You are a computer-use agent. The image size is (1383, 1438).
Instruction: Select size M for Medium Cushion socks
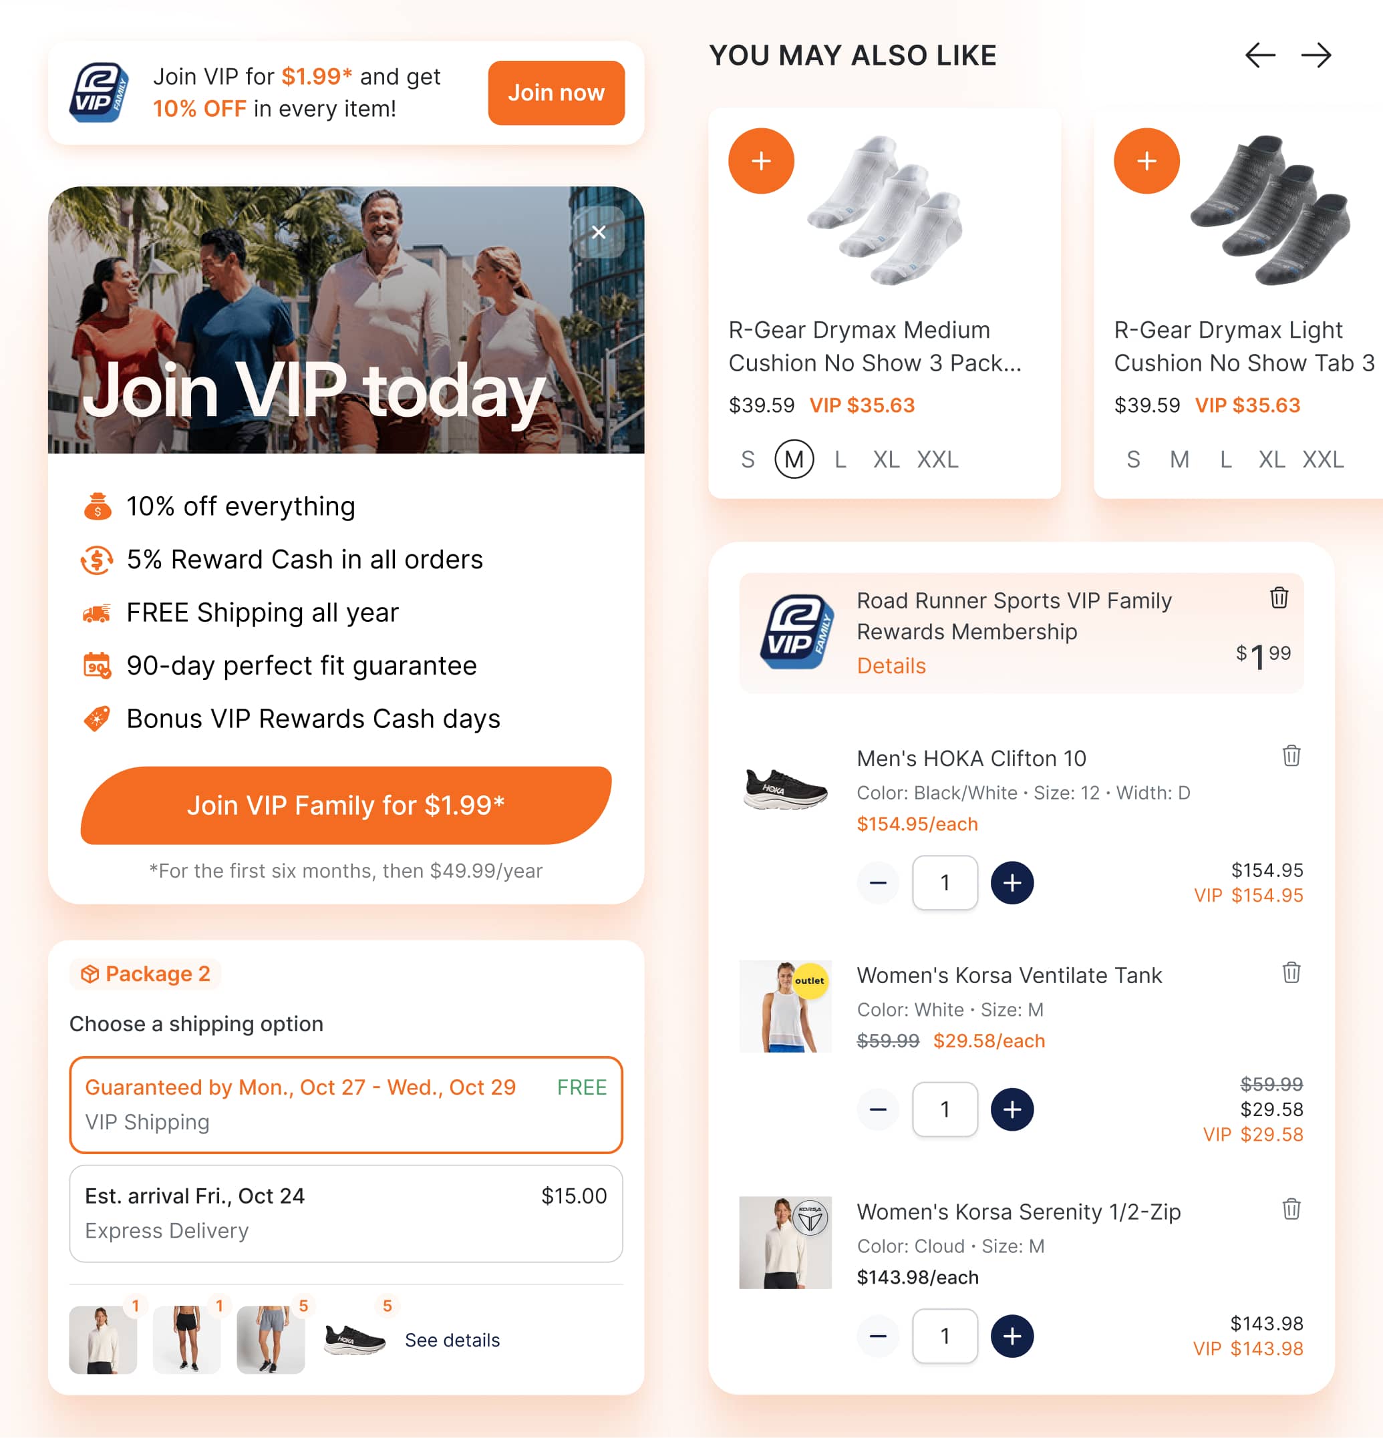[x=794, y=460]
